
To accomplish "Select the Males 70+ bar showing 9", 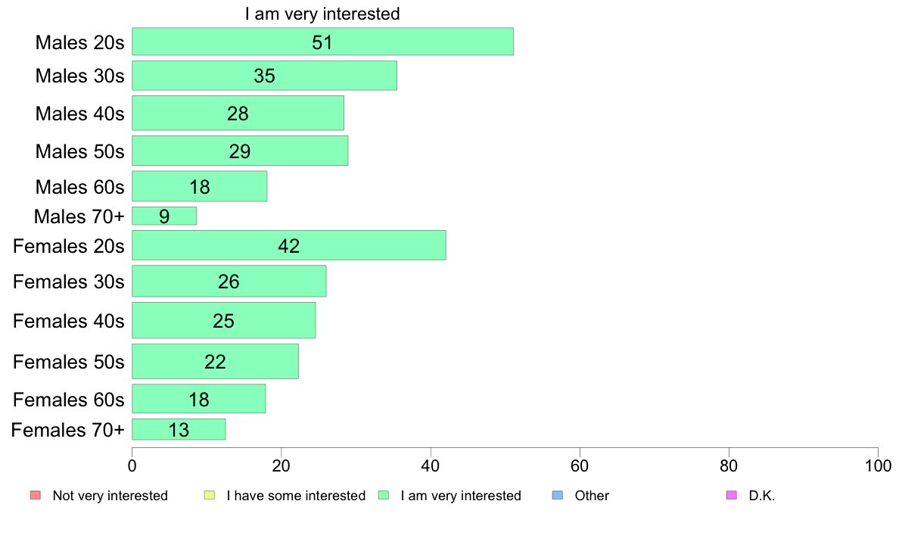I will [x=164, y=216].
